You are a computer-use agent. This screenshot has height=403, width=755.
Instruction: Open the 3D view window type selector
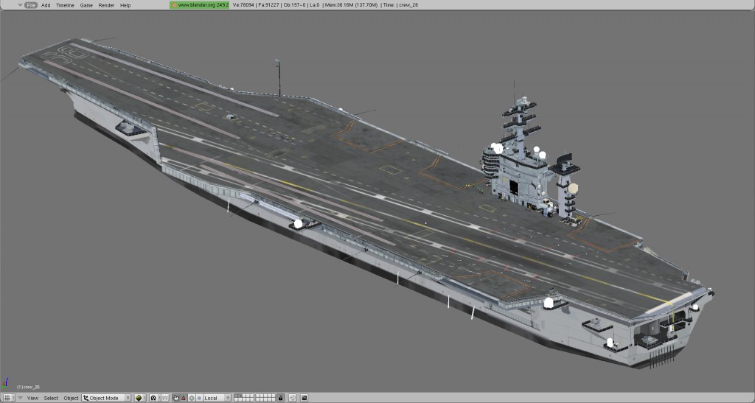coord(9,398)
